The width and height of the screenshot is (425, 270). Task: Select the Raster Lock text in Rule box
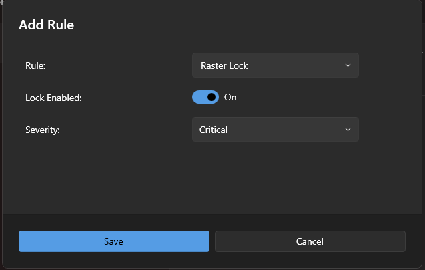224,65
